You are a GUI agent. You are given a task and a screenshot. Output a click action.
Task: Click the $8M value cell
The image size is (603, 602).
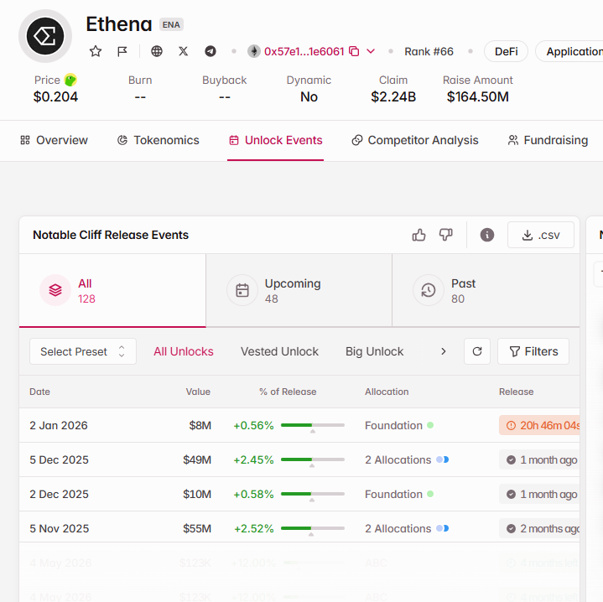pos(200,426)
